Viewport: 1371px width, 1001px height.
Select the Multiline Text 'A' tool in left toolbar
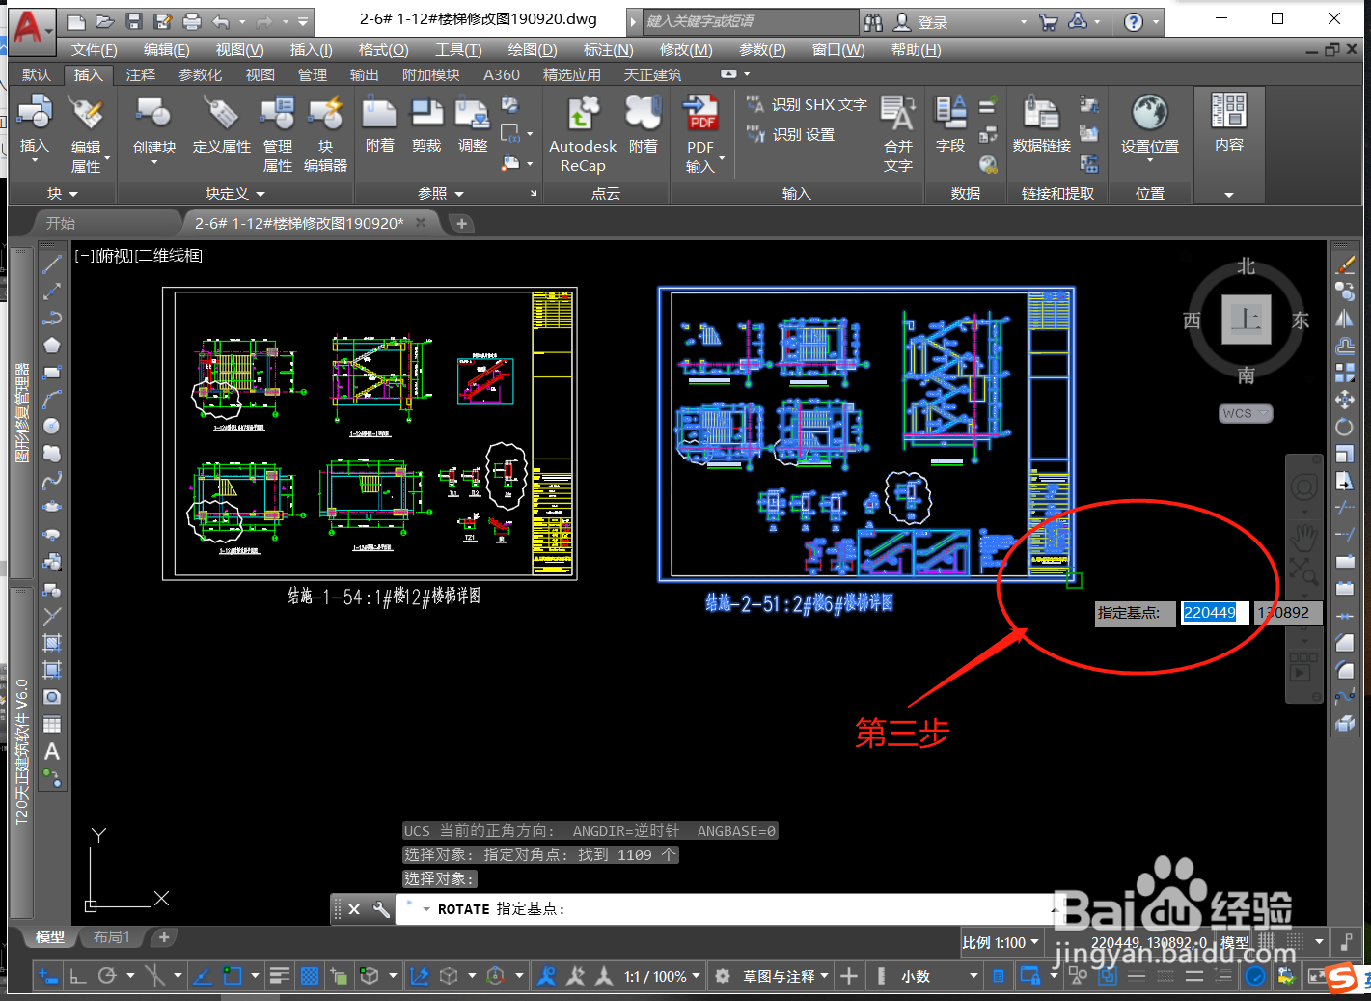tap(52, 751)
